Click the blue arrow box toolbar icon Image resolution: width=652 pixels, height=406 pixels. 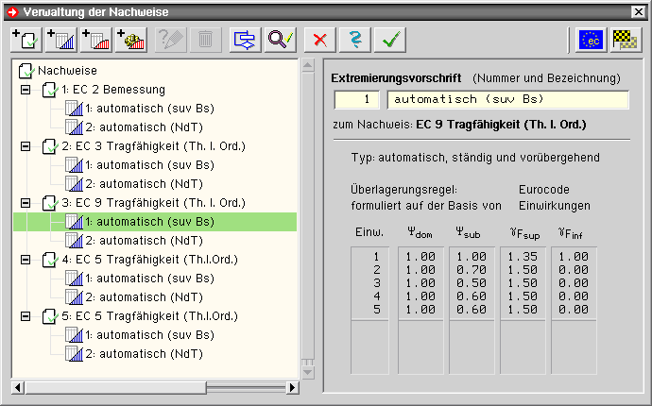[x=247, y=40]
